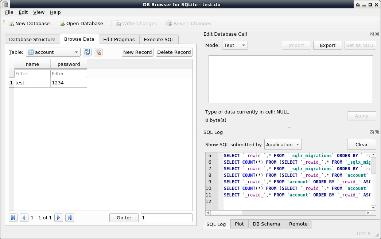The width and height of the screenshot is (381, 239).
Task: Click SQL log line 8 text
Action: tap(296, 175)
